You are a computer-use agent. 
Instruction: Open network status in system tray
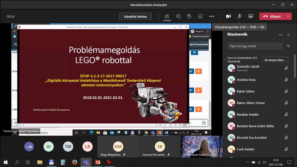tap(259, 162)
